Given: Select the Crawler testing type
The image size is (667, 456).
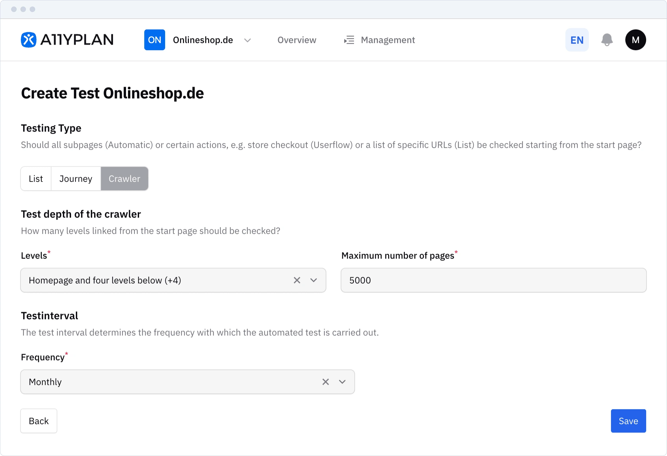Looking at the screenshot, I should (x=124, y=178).
